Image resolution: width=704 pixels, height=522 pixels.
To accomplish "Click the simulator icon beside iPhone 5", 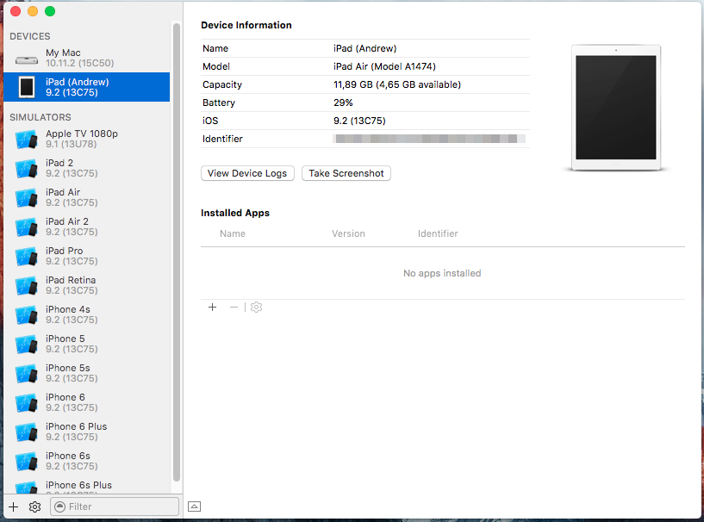I will click(x=26, y=345).
